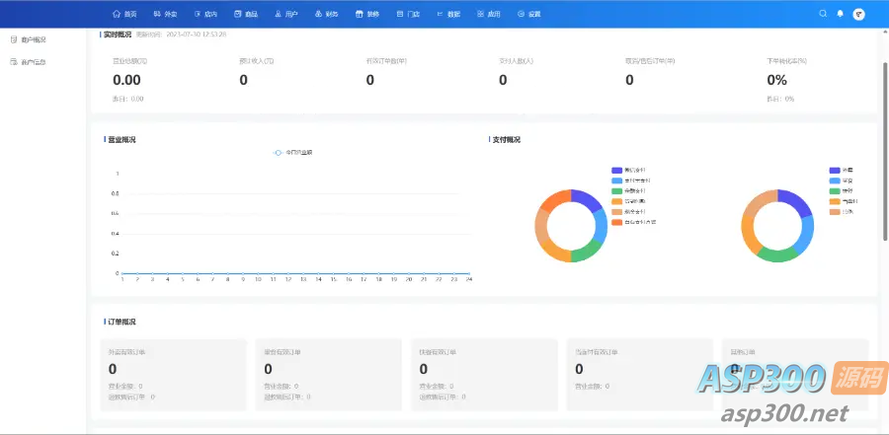Toggle the green legend swatch in right donut chart
889x435 pixels.
click(x=835, y=190)
